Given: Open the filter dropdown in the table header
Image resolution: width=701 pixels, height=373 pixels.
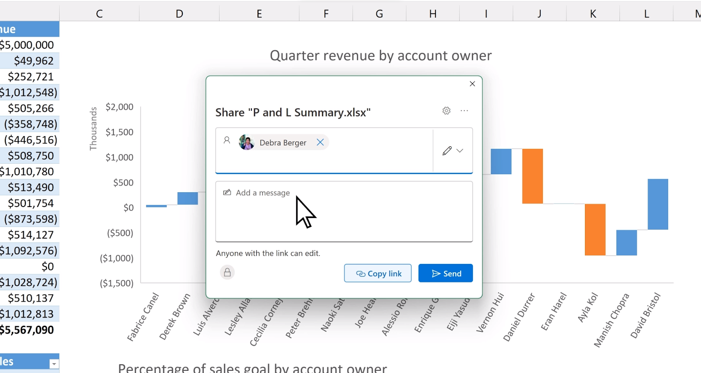Looking at the screenshot, I should tap(54, 364).
